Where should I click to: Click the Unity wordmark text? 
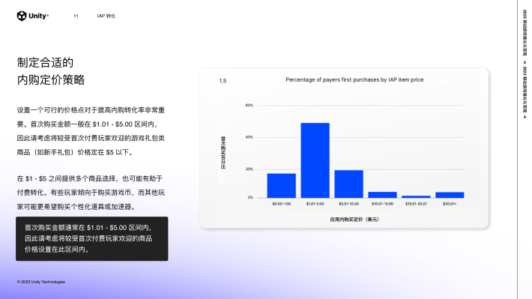point(38,16)
